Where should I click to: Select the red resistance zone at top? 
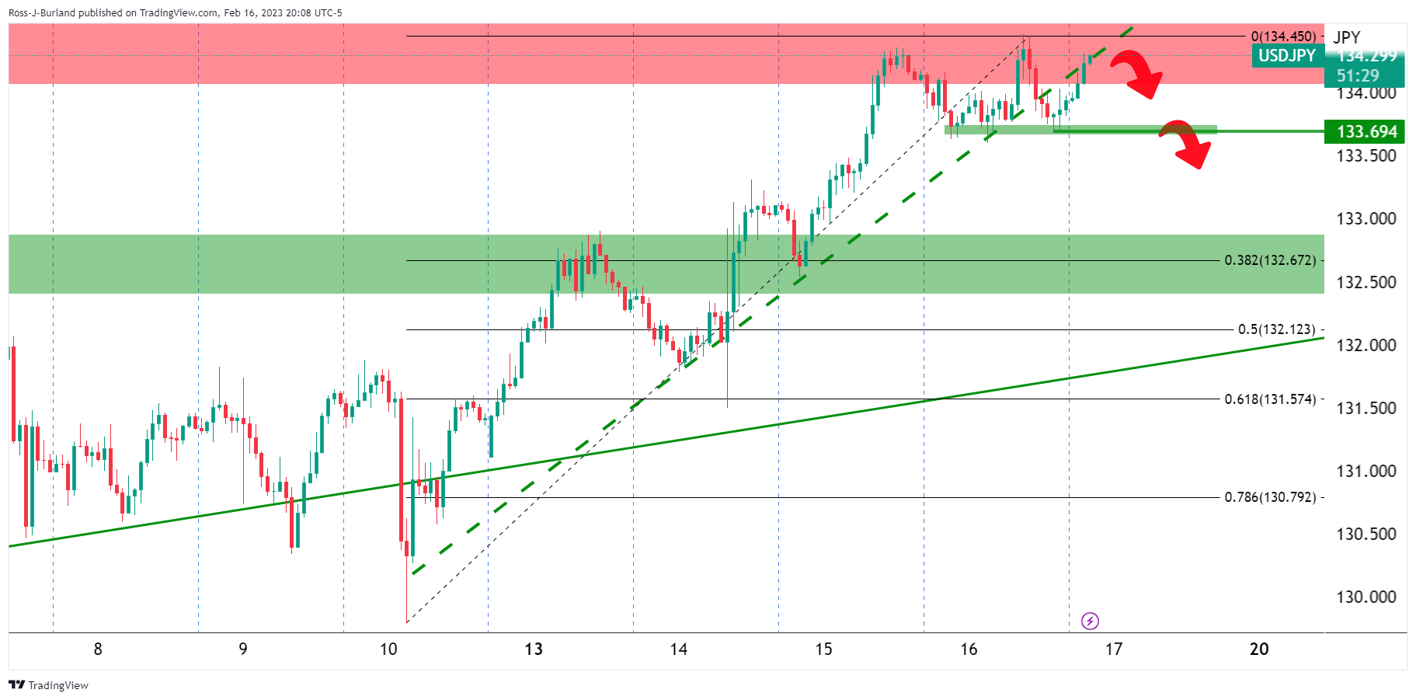coord(233,54)
